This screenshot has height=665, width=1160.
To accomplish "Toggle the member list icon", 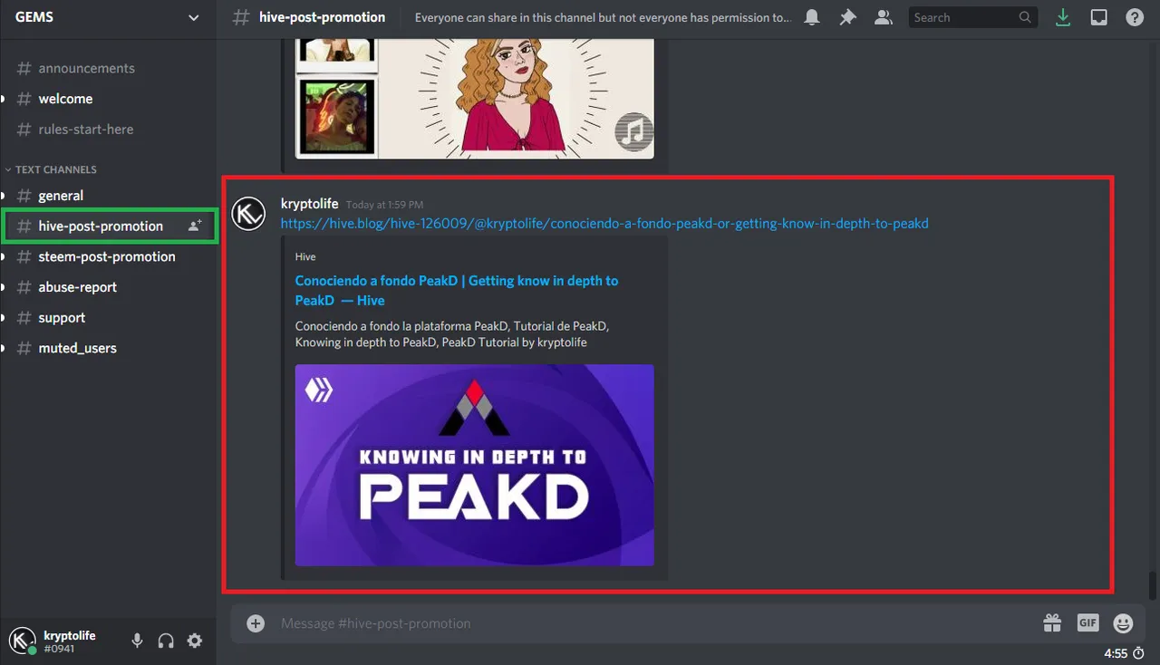I will click(882, 17).
